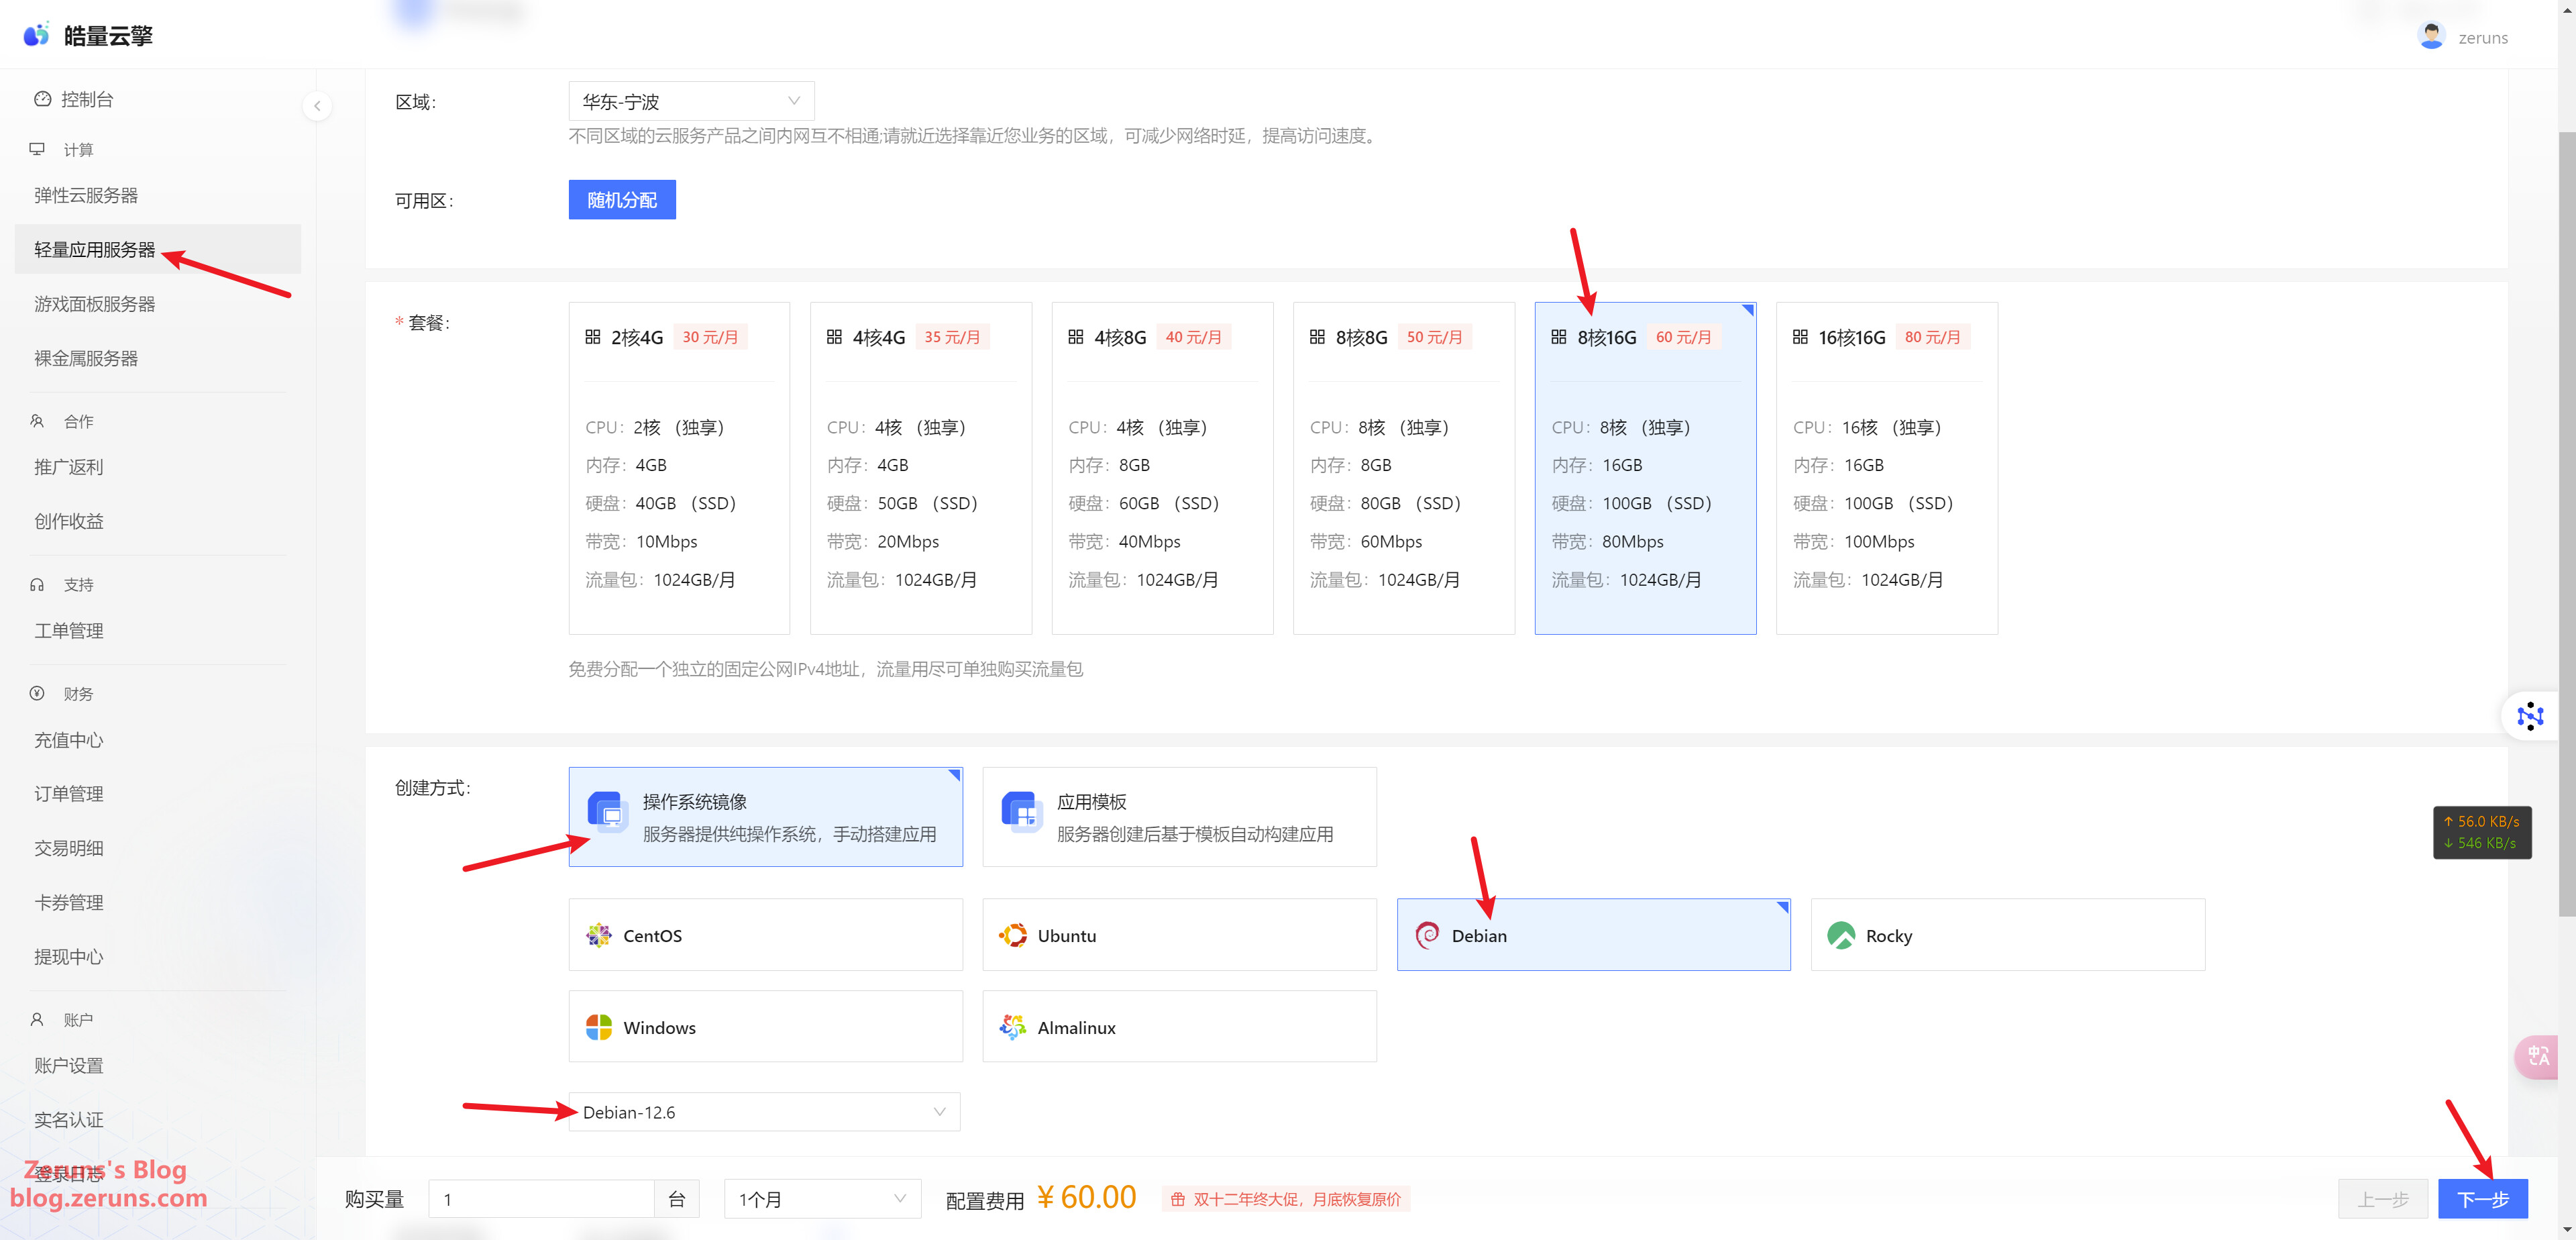
Task: Collapse the sidebar with the chevron
Action: pyautogui.click(x=317, y=105)
